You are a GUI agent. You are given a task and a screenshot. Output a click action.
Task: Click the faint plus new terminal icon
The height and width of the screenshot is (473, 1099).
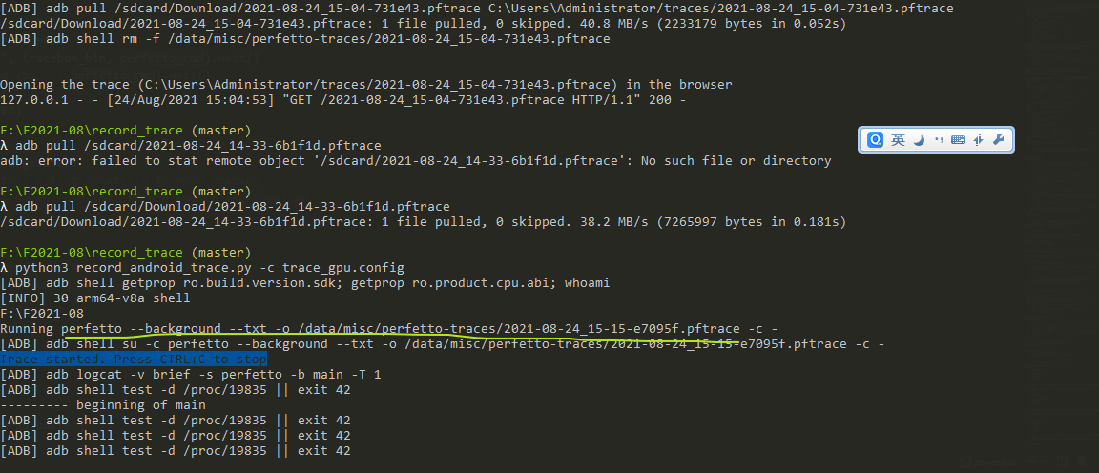(x=1030, y=462)
